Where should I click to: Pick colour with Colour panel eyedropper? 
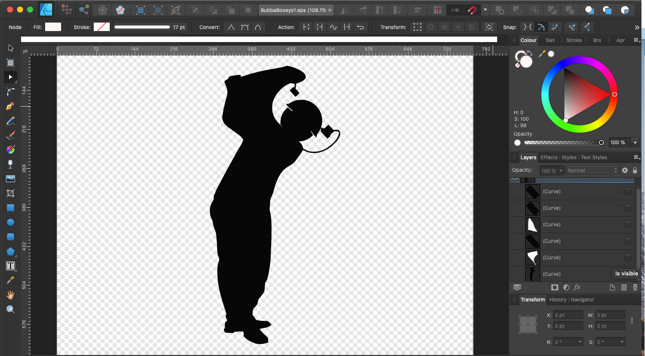(542, 54)
